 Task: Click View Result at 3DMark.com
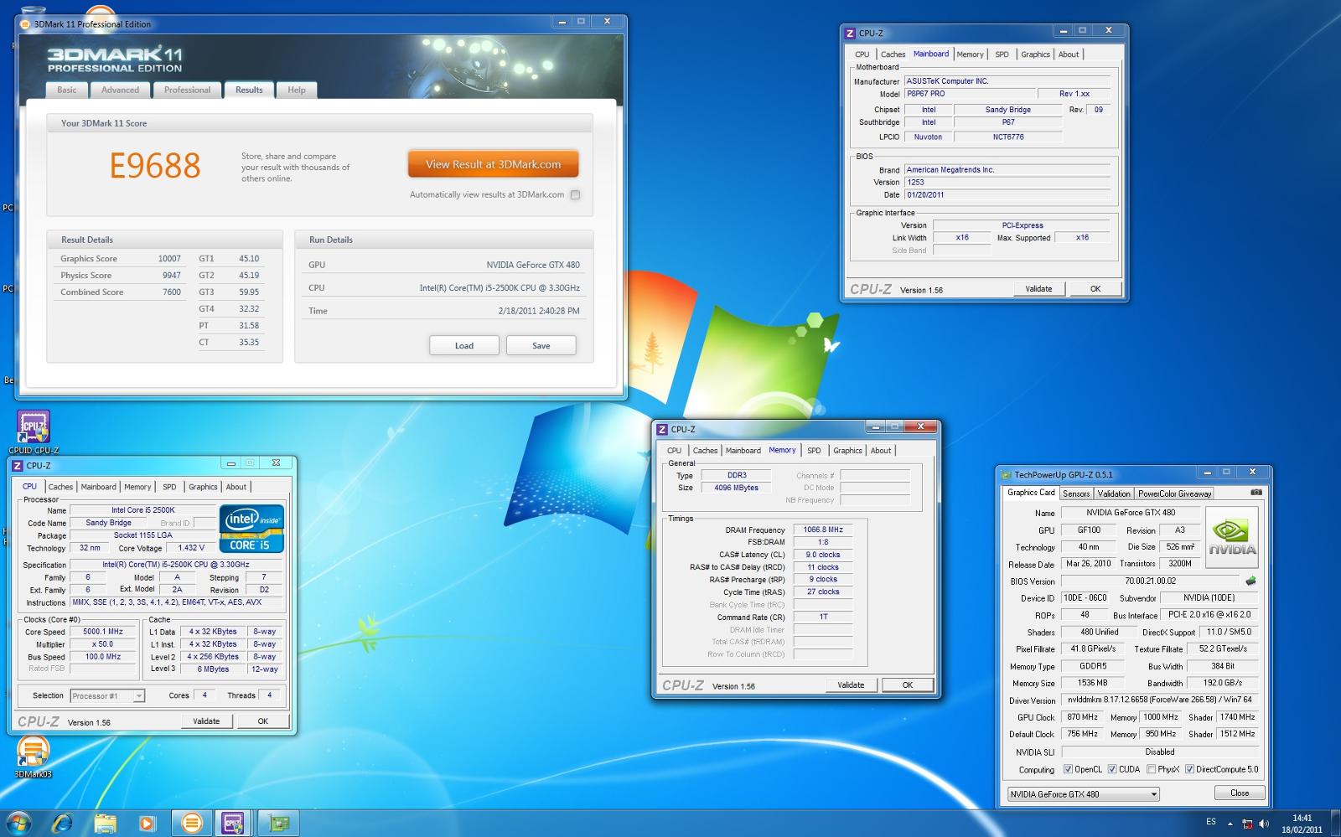coord(493,164)
